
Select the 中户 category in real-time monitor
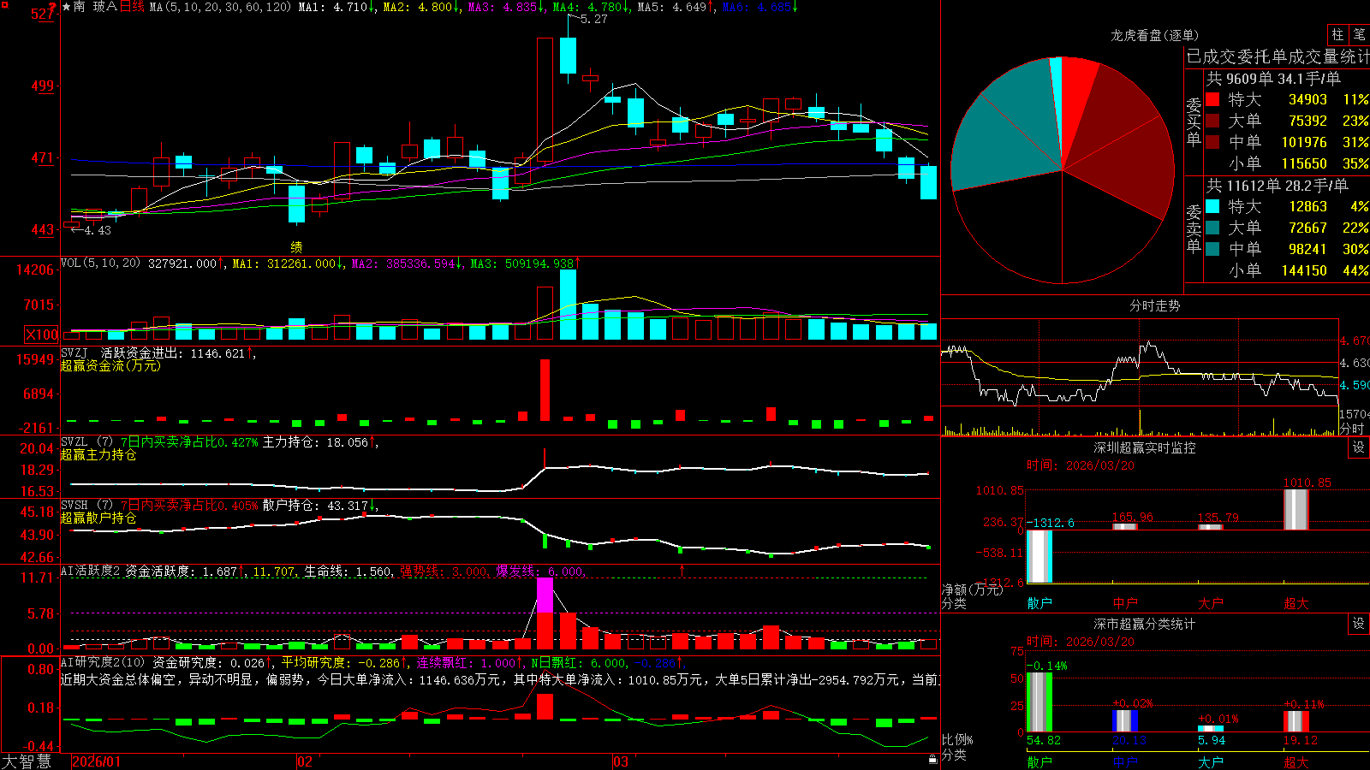pos(1125,603)
